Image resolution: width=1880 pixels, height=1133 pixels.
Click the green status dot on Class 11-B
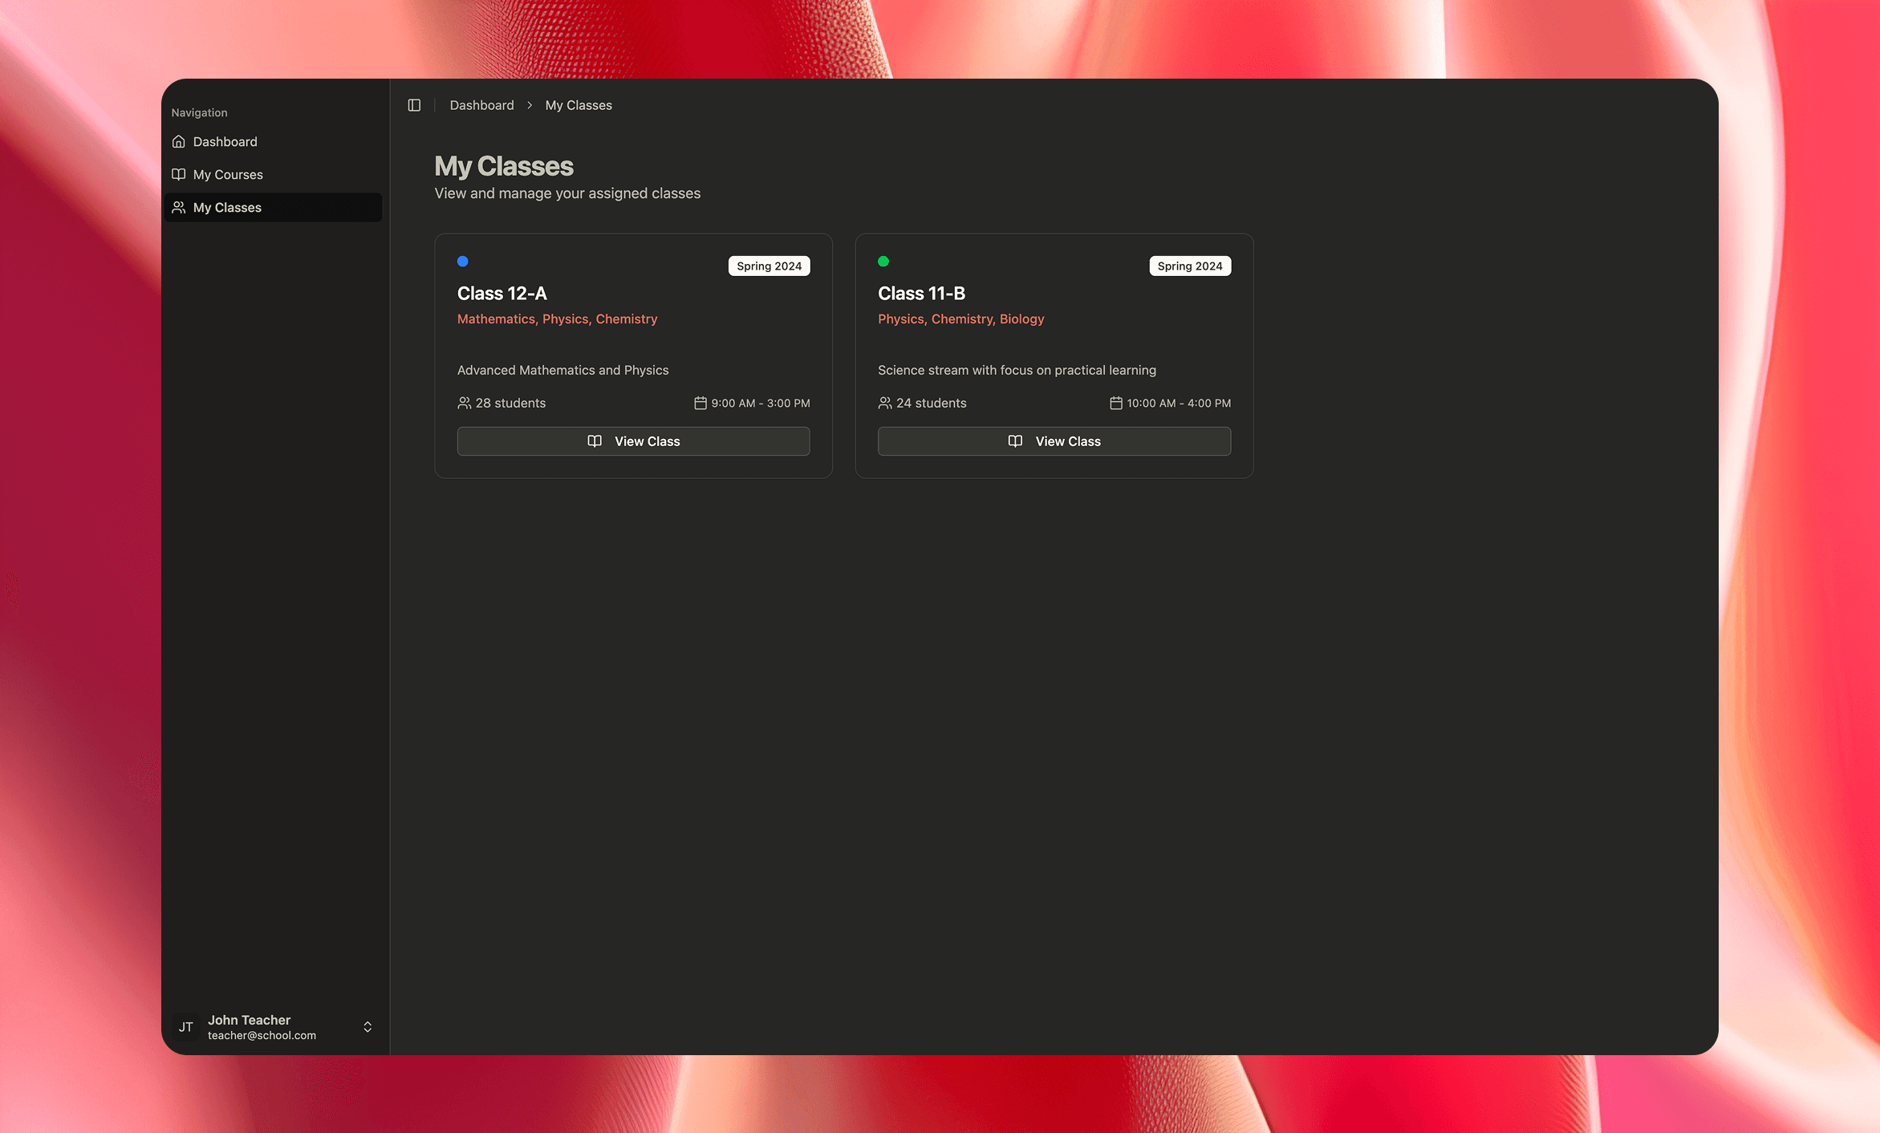click(883, 261)
